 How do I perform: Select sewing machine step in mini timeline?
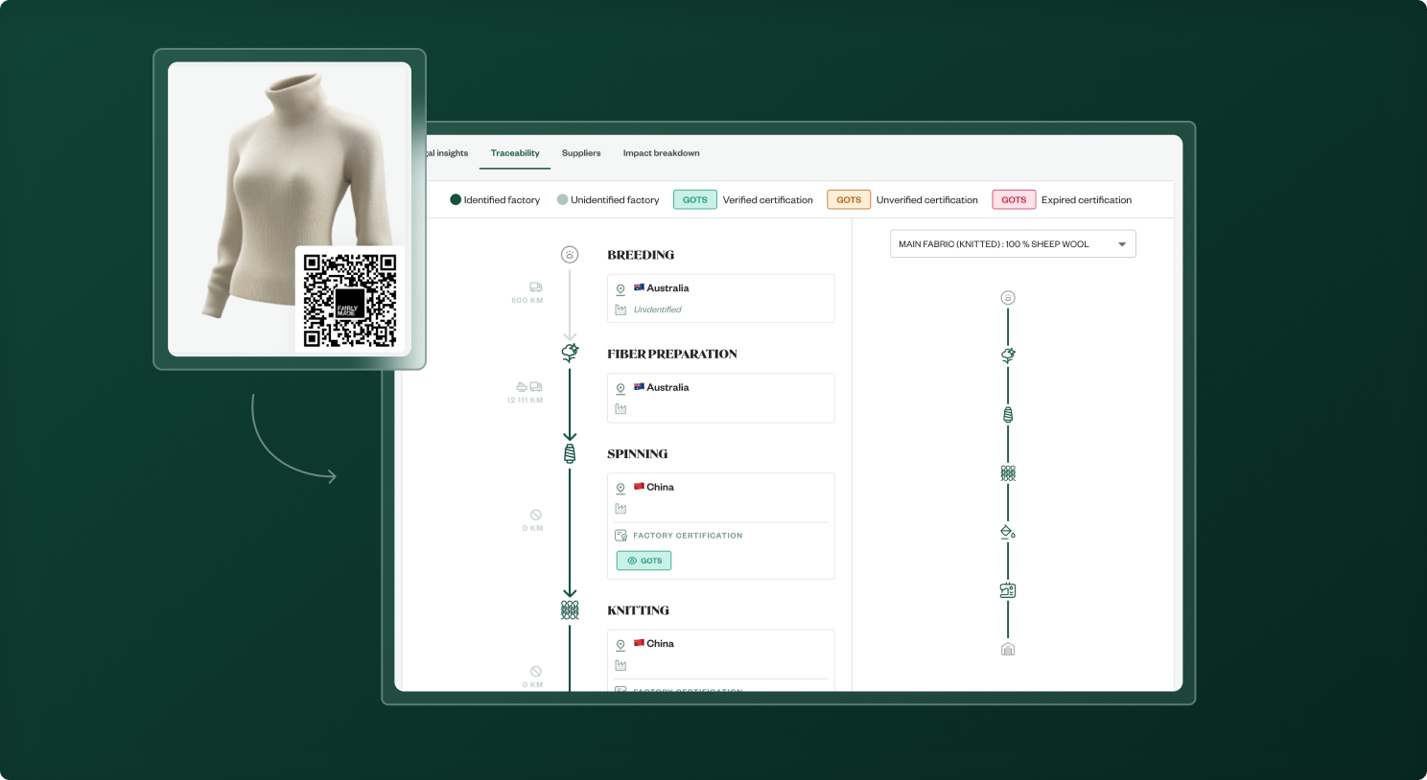1008,590
